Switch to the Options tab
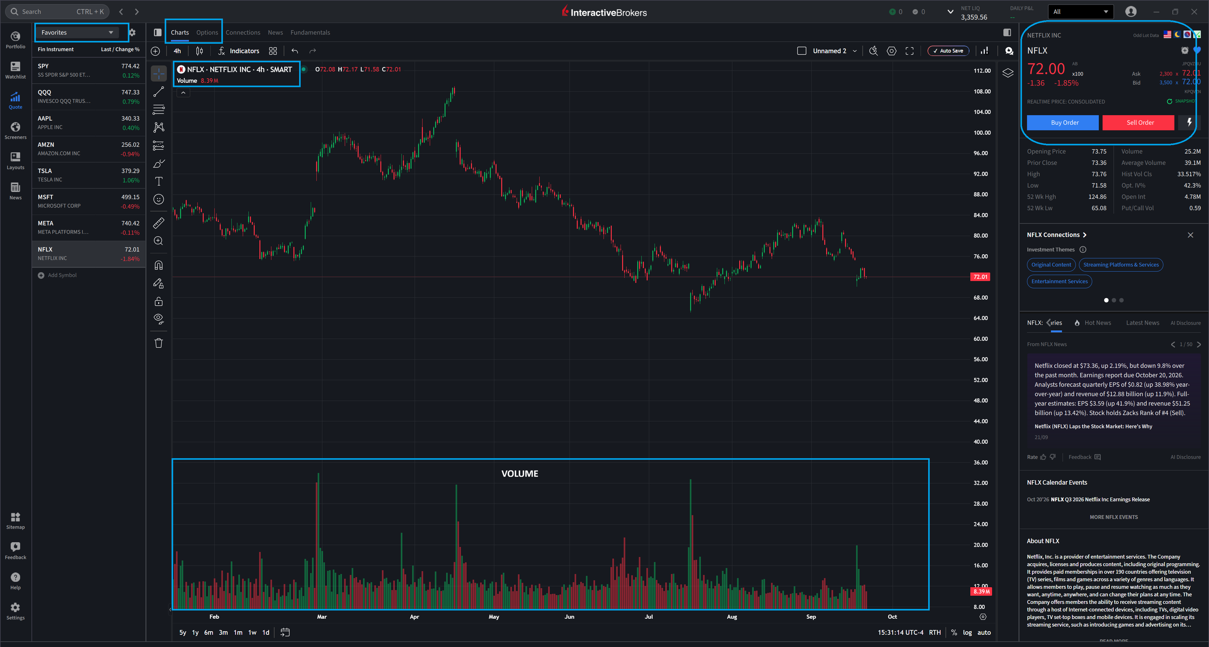This screenshot has height=647, width=1209. (207, 32)
